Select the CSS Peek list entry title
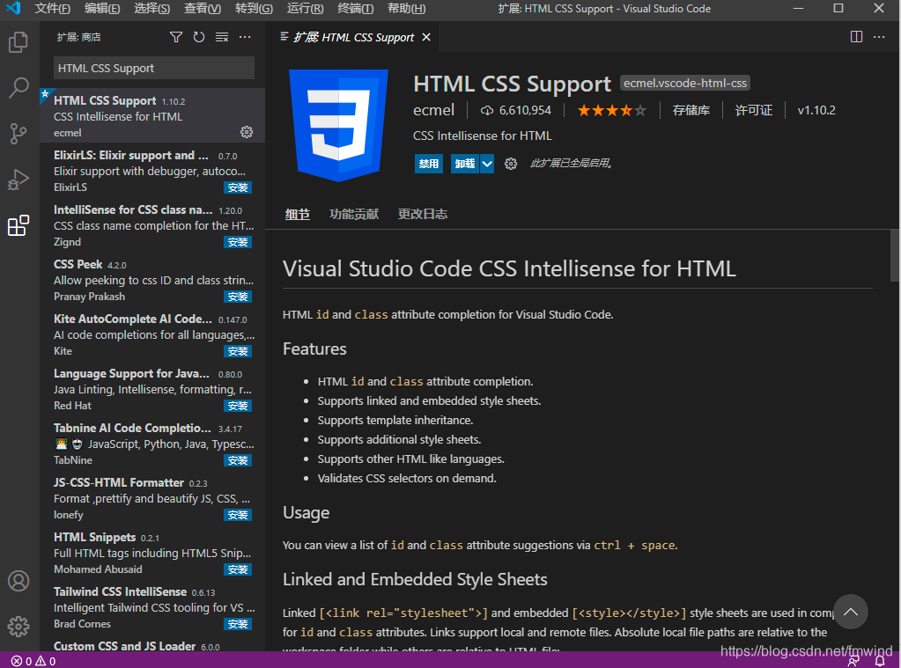The height and width of the screenshot is (668, 901). click(x=78, y=264)
